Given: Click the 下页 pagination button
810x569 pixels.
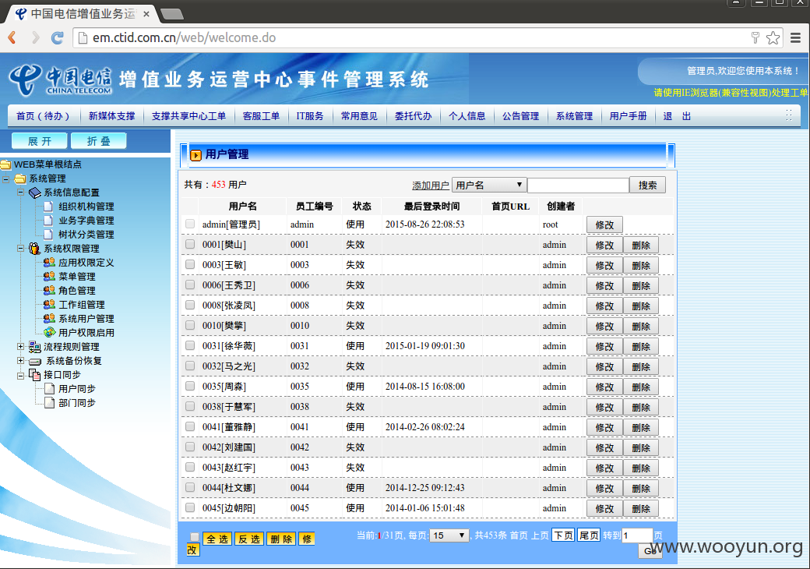Looking at the screenshot, I should (563, 535).
